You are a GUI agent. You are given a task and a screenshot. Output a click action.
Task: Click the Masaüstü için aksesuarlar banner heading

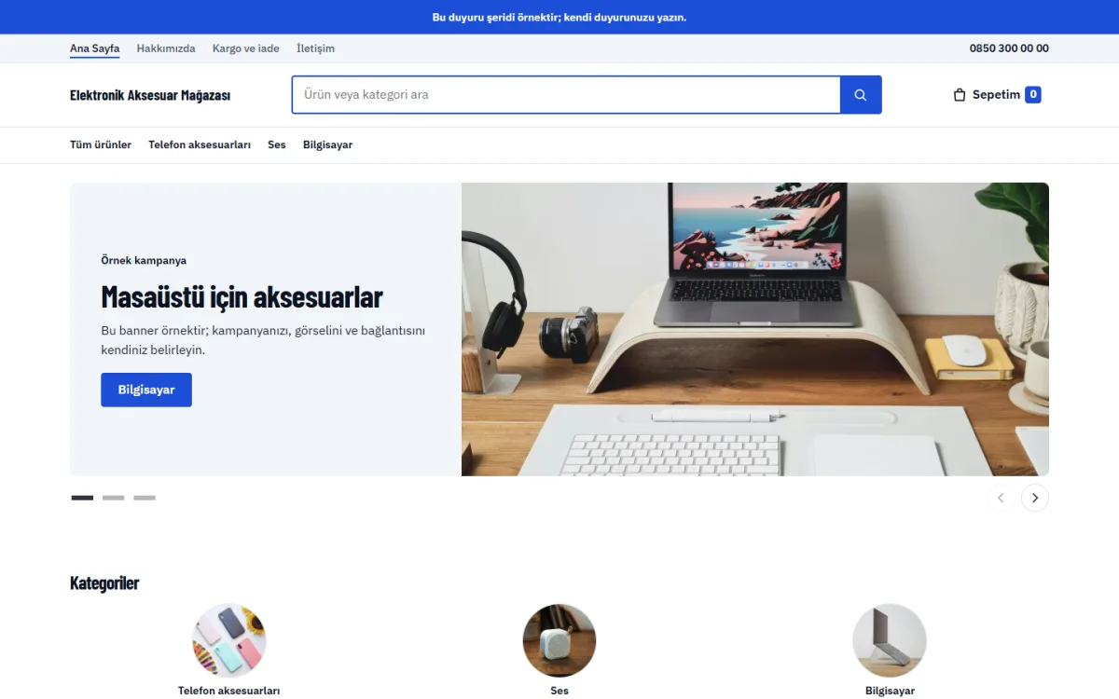point(242,297)
